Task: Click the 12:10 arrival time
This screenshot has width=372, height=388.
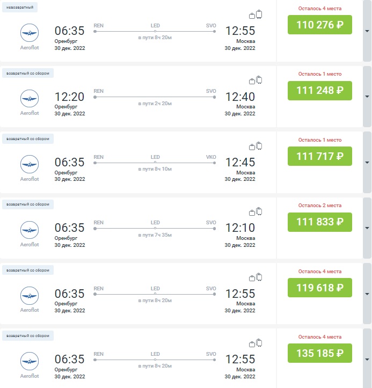Action: (240, 228)
